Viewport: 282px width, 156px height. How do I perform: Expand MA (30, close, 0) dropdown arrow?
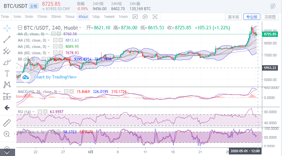click(x=49, y=47)
